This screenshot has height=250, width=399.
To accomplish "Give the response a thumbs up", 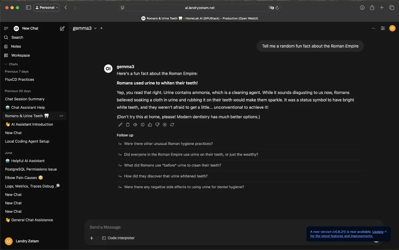I will pyautogui.click(x=150, y=125).
